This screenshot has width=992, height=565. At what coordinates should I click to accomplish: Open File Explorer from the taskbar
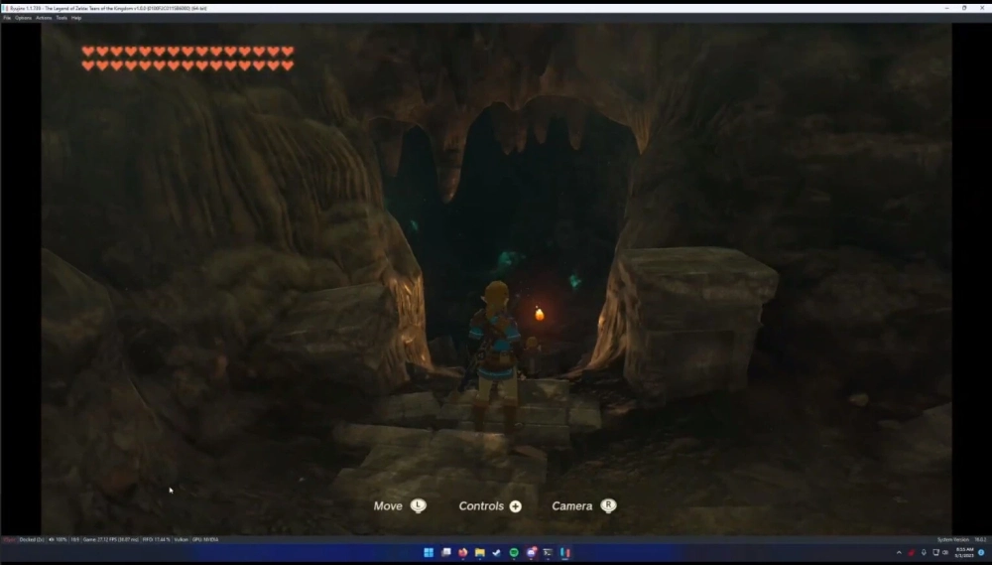[479, 553]
